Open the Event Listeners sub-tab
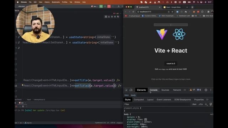Viewport: 228px width, 128px height. click(x=164, y=100)
